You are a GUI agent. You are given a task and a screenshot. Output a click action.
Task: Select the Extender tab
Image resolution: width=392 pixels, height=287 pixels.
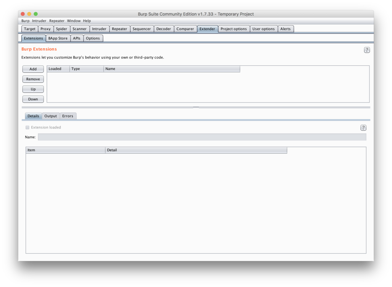point(207,29)
